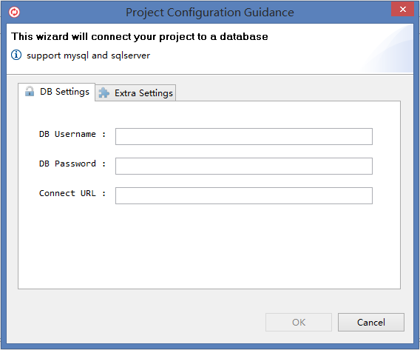Click the lock icon on DB Settings tab
420x350 pixels.
(x=30, y=91)
